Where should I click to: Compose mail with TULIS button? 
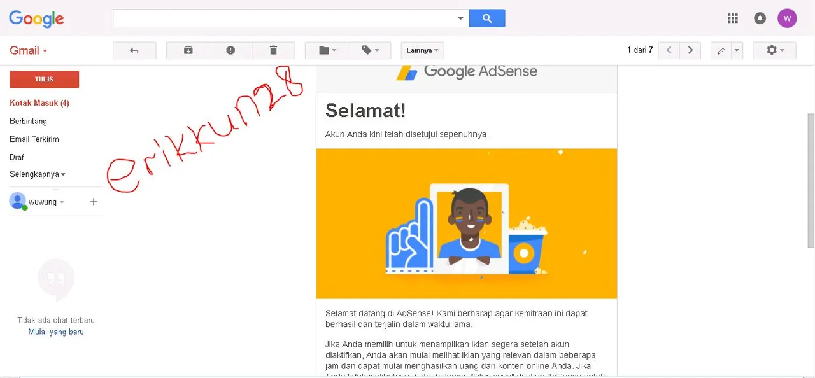(x=44, y=80)
